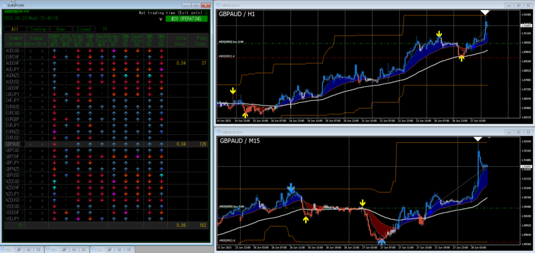Click the blue down arrow on M15 chart
Screen dimensions: 535x253
click(291, 188)
